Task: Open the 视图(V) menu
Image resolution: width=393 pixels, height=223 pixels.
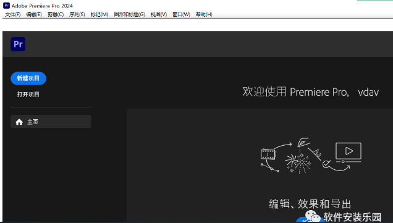Action: point(159,15)
